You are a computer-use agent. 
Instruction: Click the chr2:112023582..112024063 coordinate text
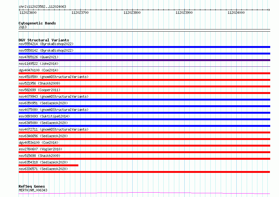[42, 7]
